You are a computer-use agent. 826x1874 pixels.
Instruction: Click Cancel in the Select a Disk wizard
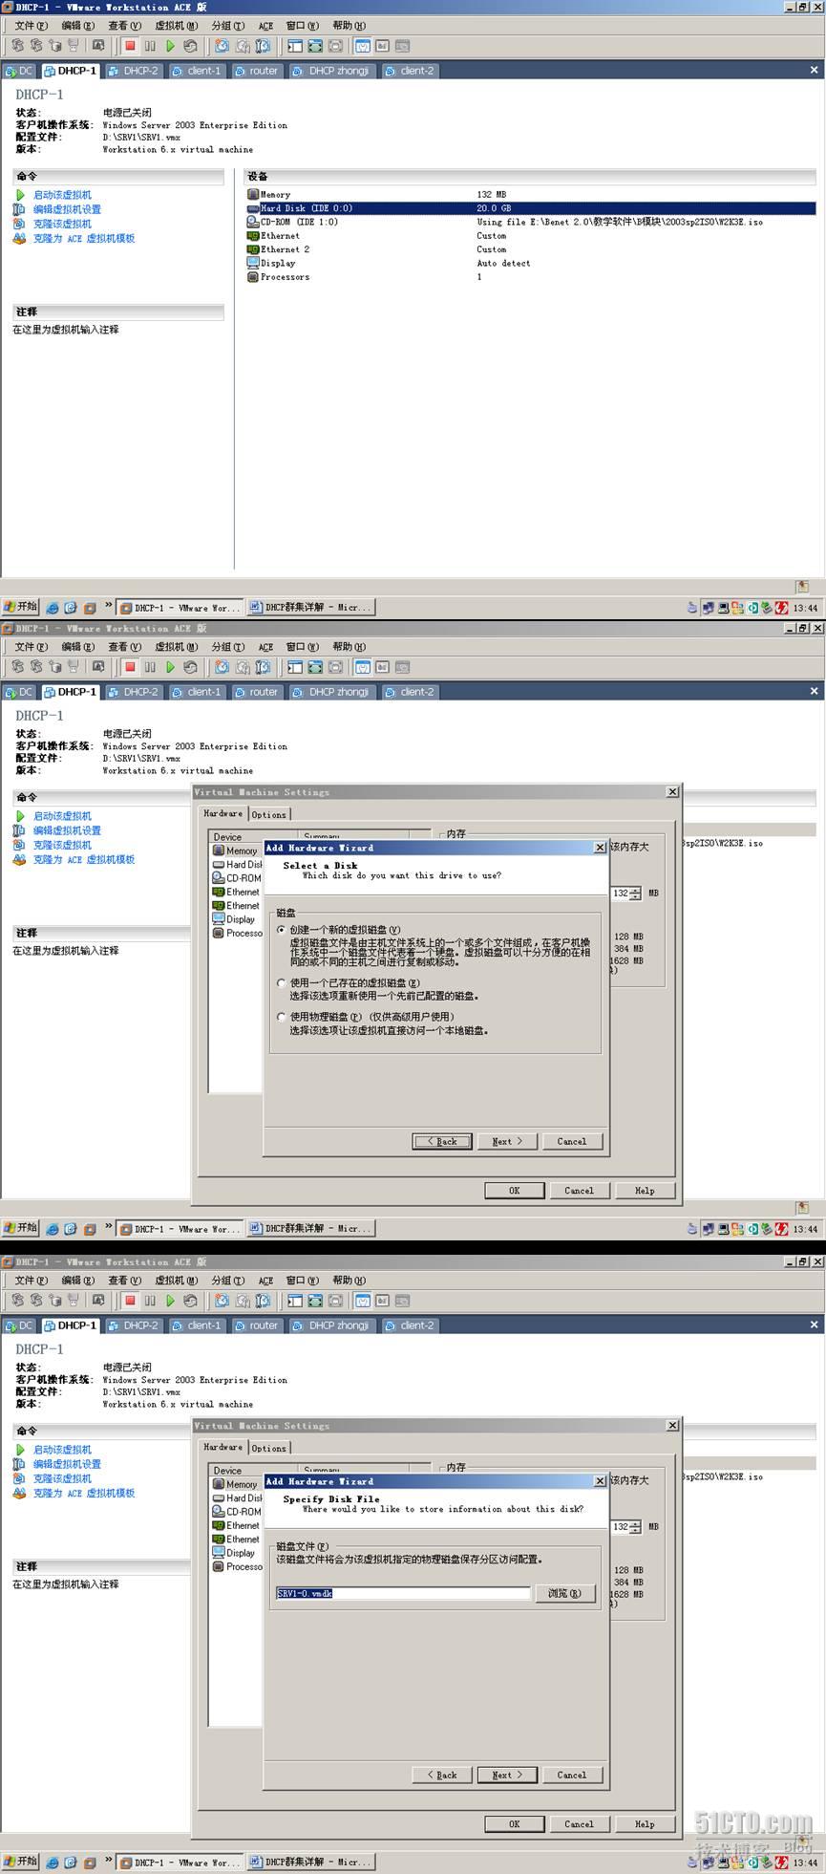[572, 1141]
